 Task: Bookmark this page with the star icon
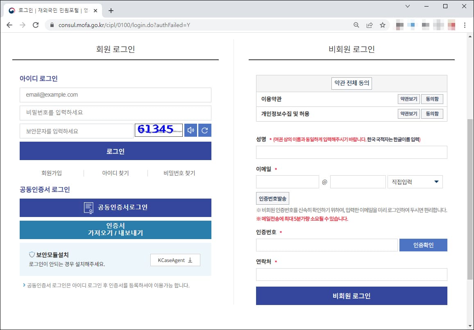382,25
